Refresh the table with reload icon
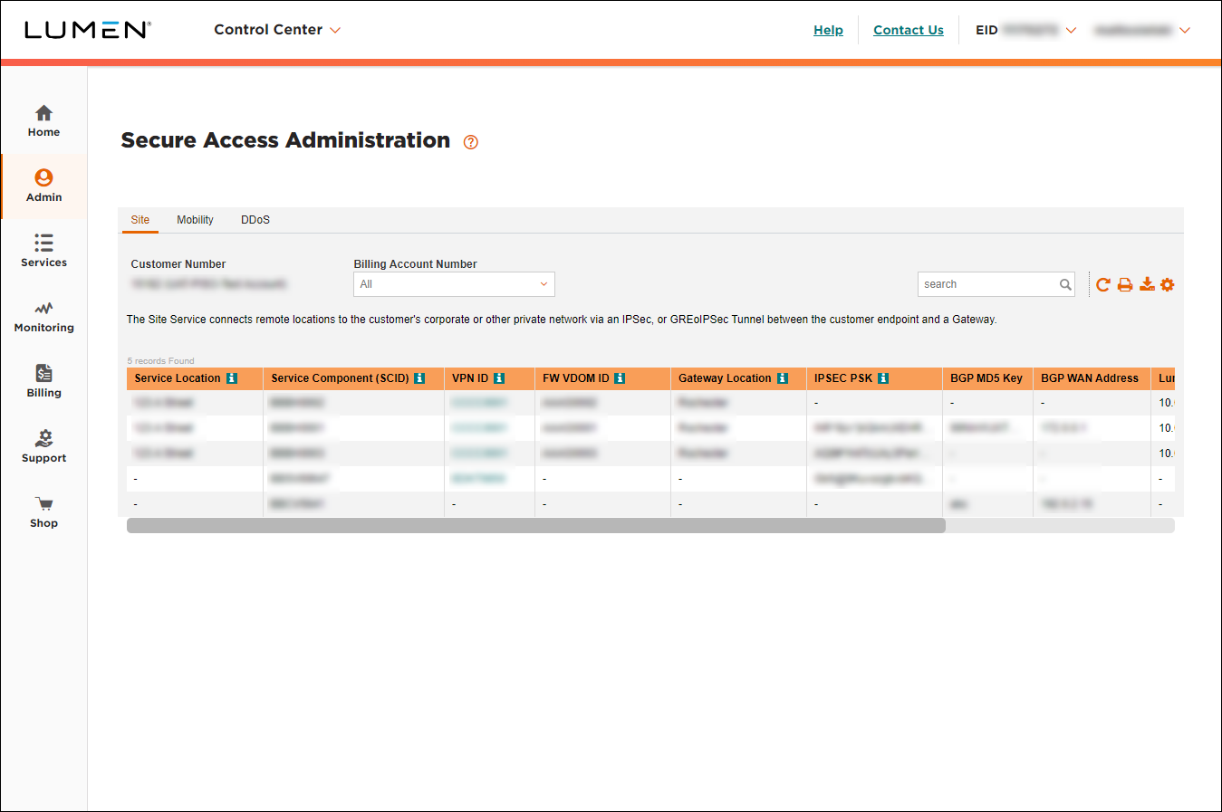 [x=1102, y=284]
